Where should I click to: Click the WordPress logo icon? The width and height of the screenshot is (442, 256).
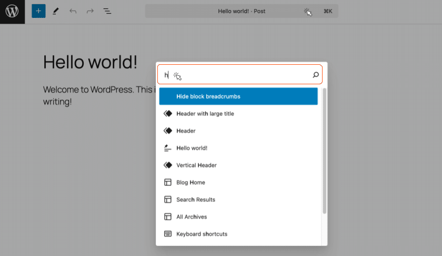12,11
